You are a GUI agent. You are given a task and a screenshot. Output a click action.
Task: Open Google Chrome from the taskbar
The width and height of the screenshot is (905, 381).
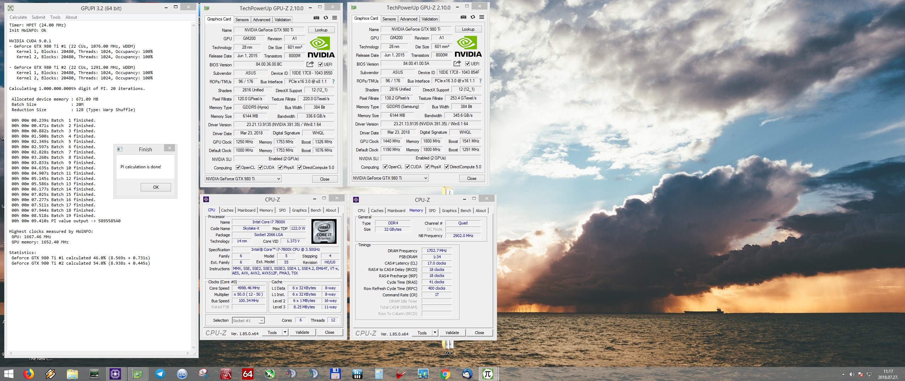[x=445, y=374]
